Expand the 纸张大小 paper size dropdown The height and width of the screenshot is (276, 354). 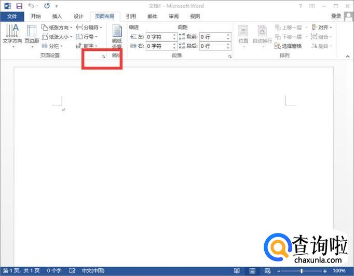pyautogui.click(x=57, y=37)
